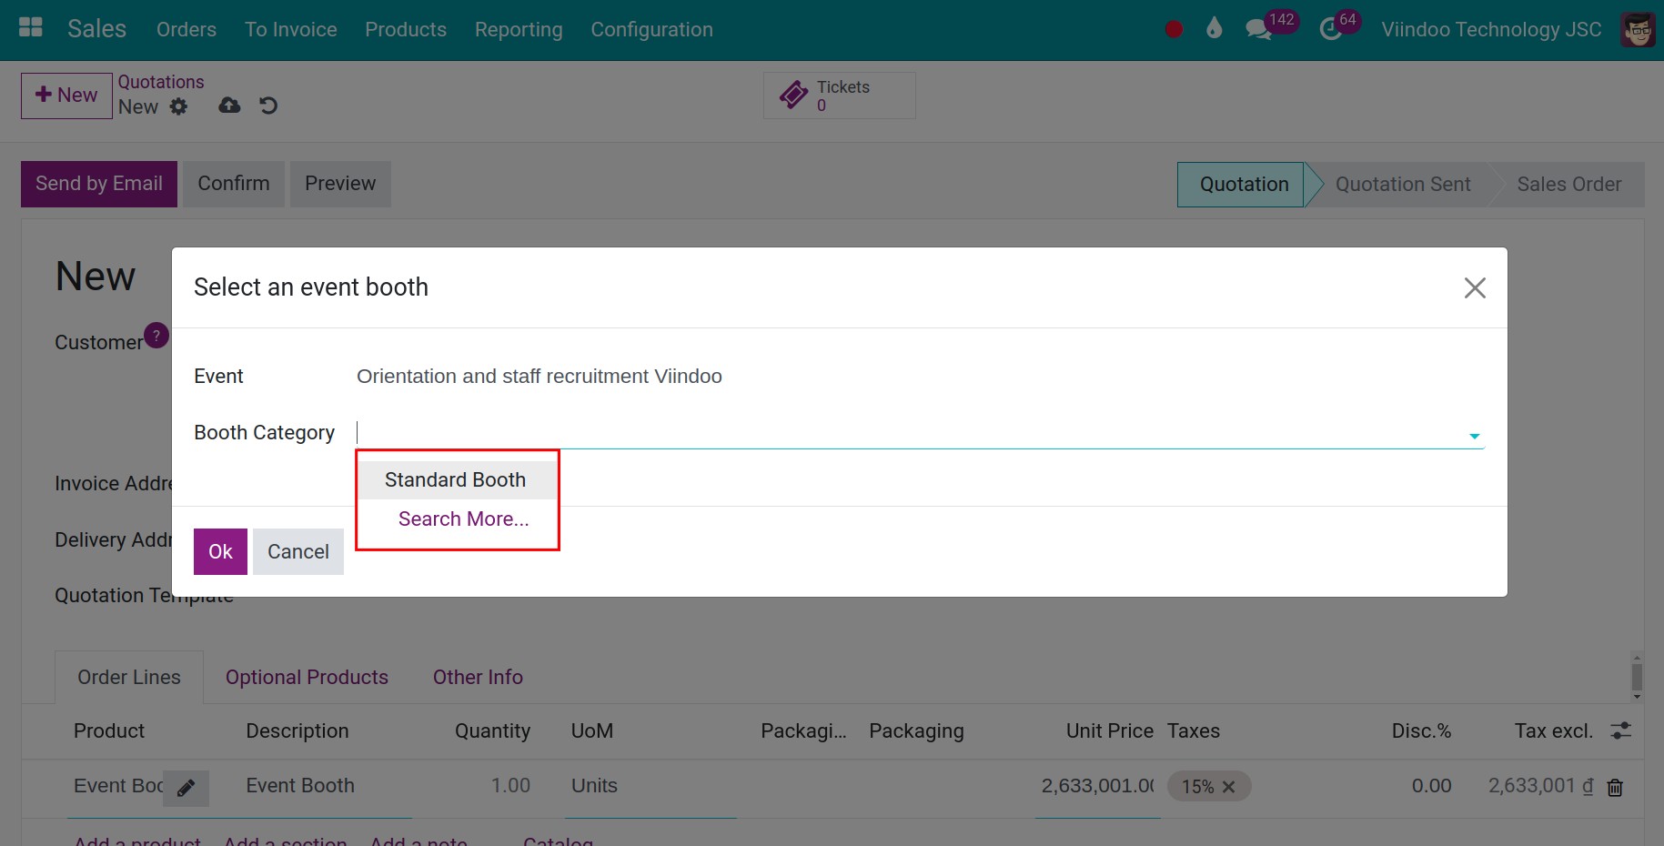Save record with cloud upload icon
The image size is (1664, 846).
coord(229,106)
